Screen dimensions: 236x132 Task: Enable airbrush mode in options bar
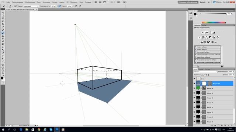[x=76, y=6]
